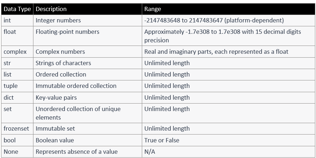This screenshot has height=158, width=316.
Task: Click the 'dict' data type cell
Action: [x=17, y=98]
